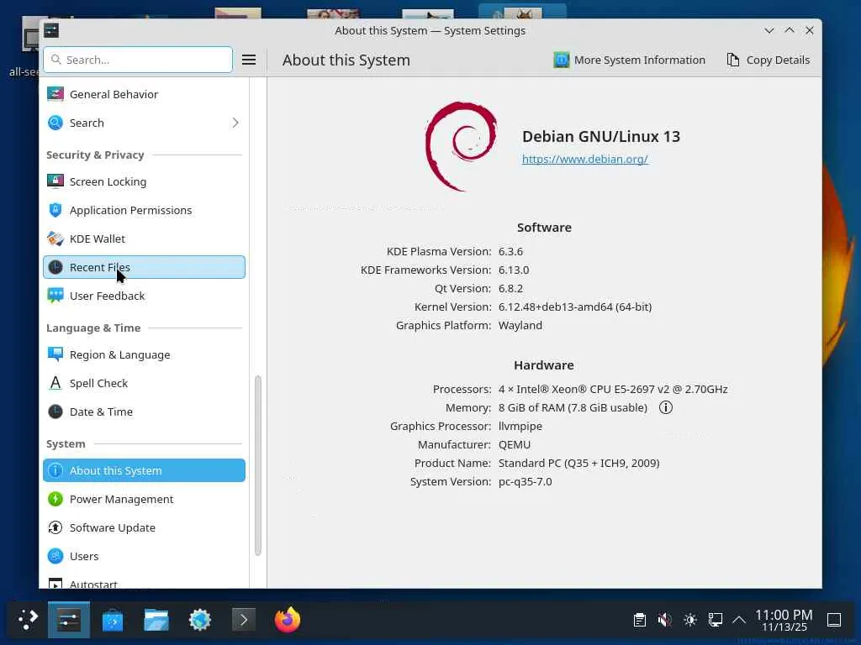Open the application launcher in taskbar
Viewport: 861px width, 645px height.
[x=28, y=620]
